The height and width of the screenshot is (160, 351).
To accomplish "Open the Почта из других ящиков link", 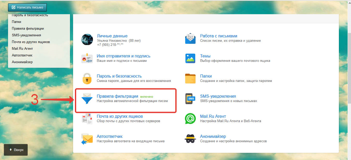I will click(x=120, y=116).
